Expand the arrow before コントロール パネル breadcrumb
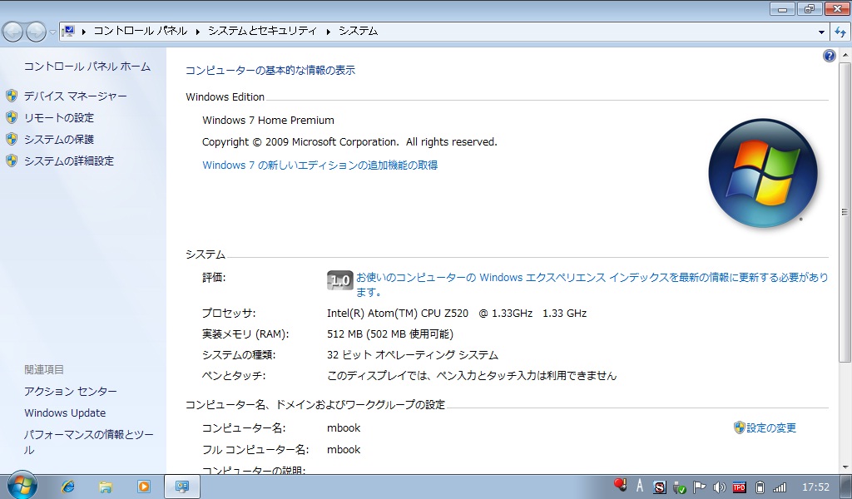Viewport: 852px width, 499px height. click(84, 32)
